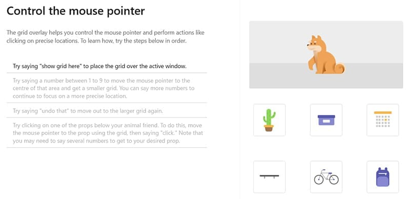The height and width of the screenshot is (199, 410).
Task: Pick the calendar prop tile
Action: [x=383, y=120]
